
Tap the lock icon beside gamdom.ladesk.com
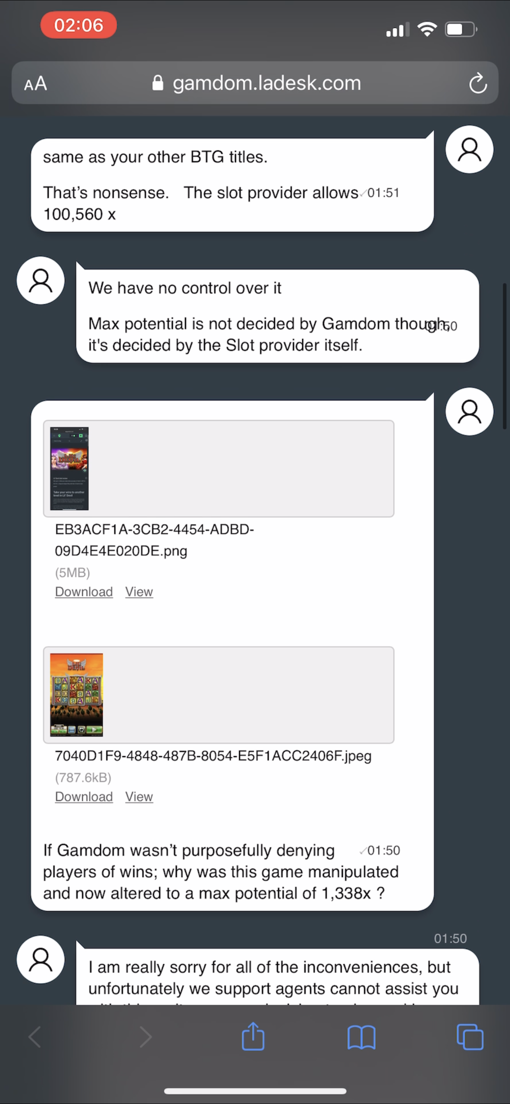(x=158, y=83)
